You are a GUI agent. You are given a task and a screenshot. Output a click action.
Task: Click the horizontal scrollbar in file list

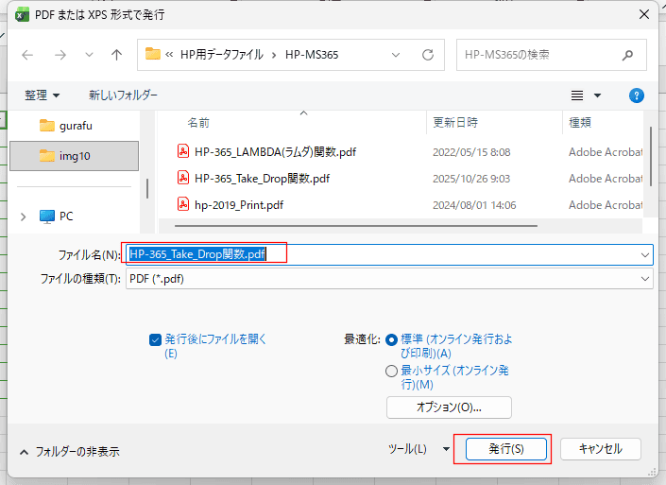tap(350, 227)
